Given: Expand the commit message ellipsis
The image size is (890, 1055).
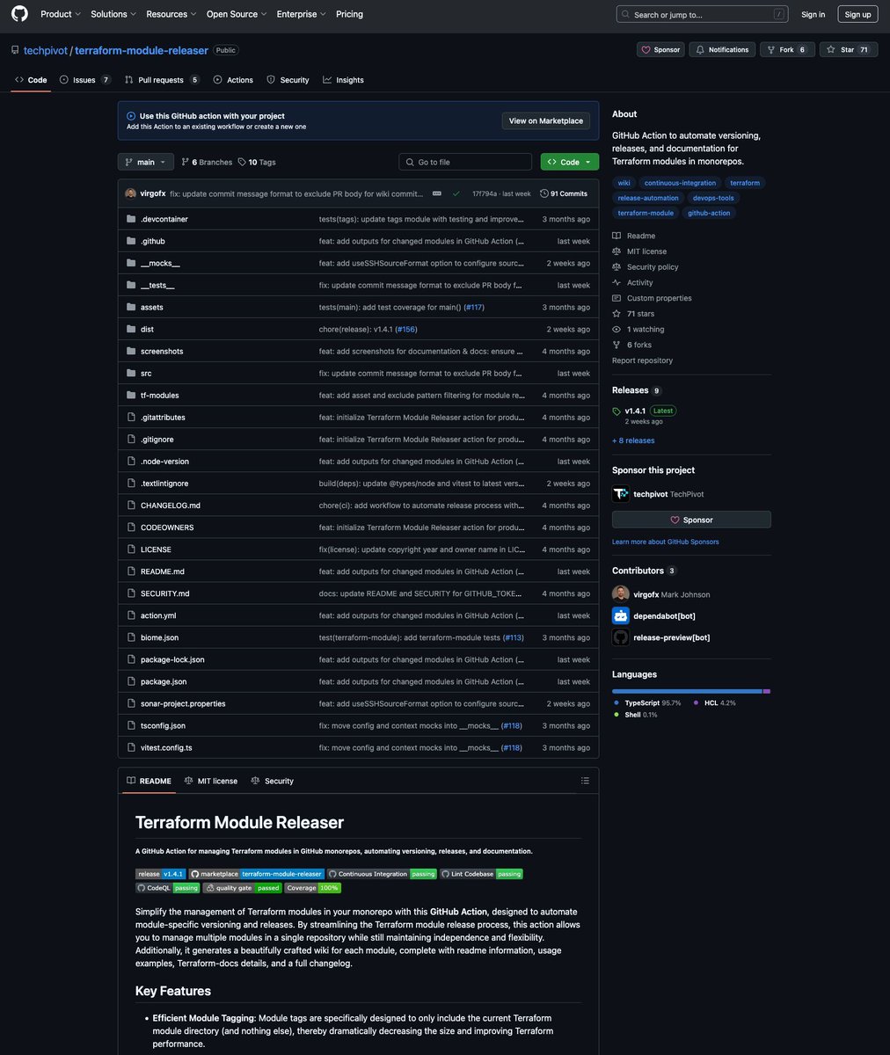Looking at the screenshot, I should click(x=436, y=193).
